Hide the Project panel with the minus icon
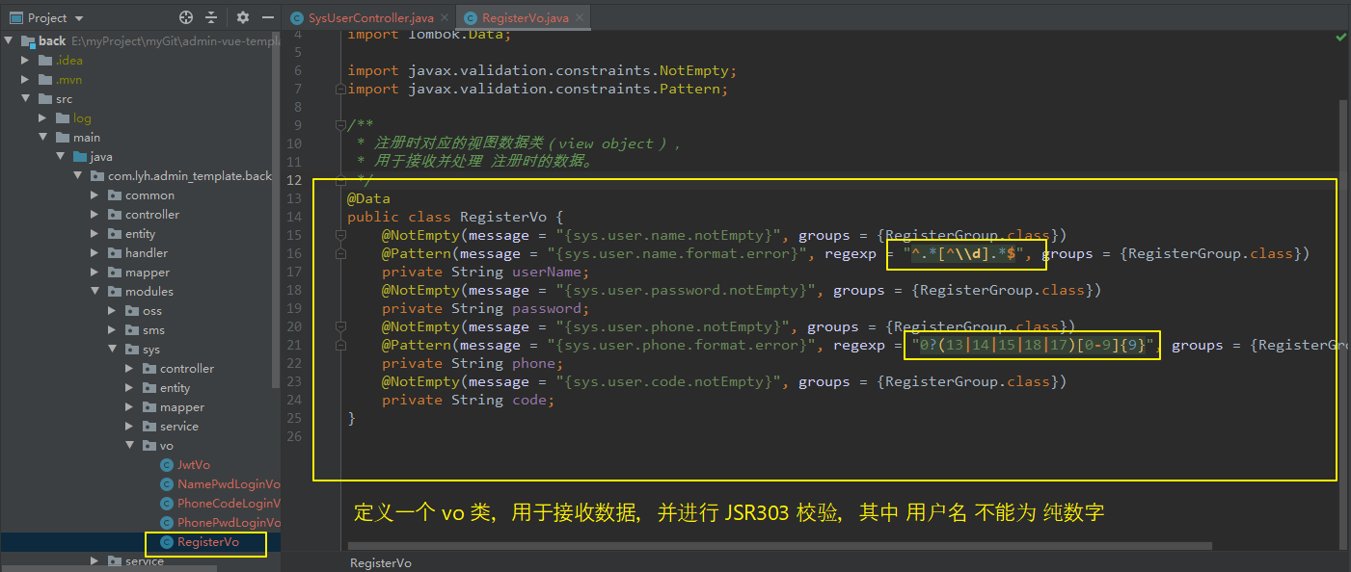Screen dimensions: 1351x572 coord(268,17)
